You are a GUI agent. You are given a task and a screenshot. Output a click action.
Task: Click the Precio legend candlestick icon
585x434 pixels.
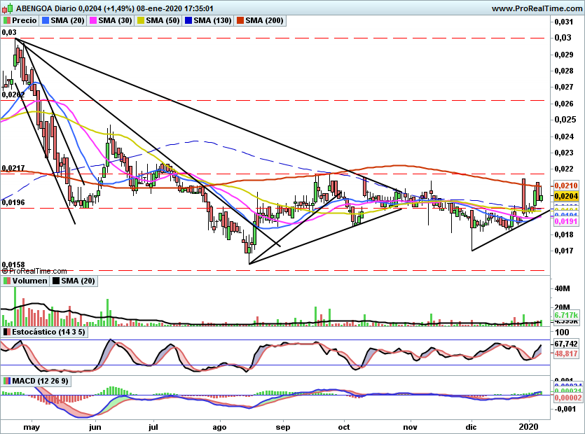coord(7,20)
